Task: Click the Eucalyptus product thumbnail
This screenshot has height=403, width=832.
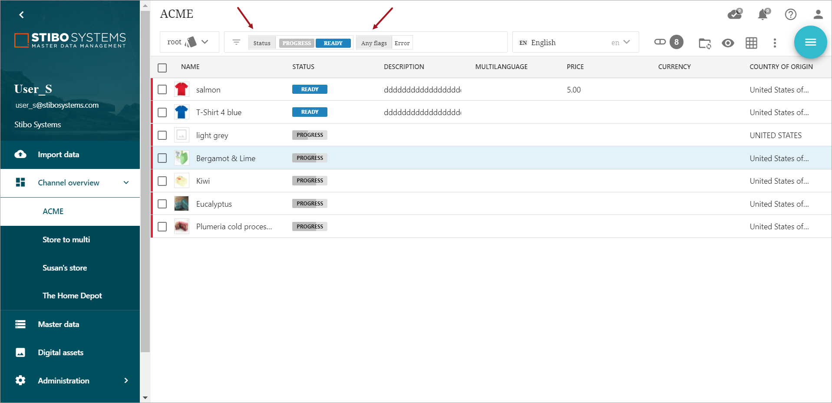Action: (182, 204)
